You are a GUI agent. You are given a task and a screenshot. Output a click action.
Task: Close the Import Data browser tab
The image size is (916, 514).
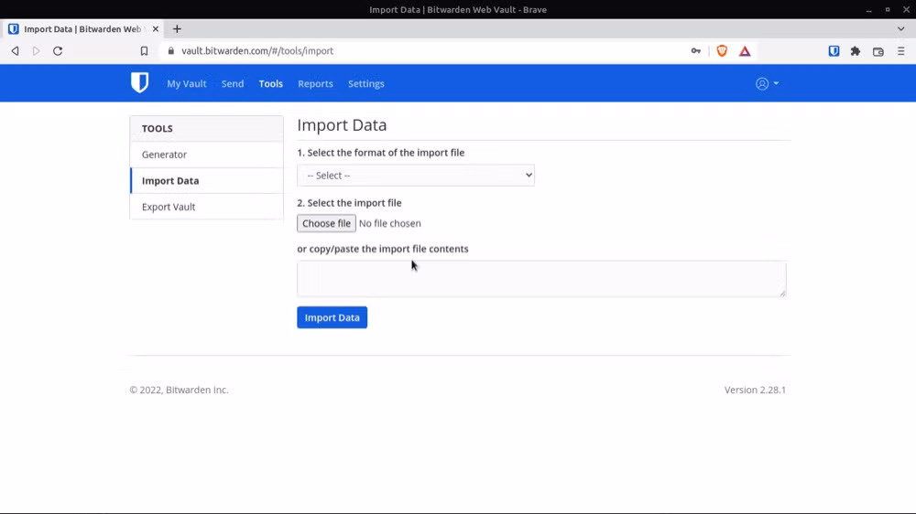coord(156,28)
